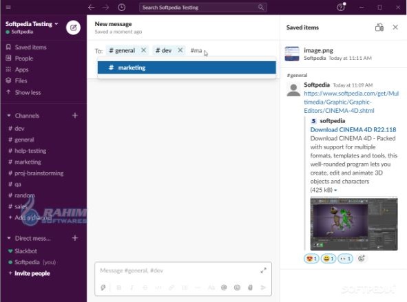Toggle the grinning emoji reaction
The width and height of the screenshot is (407, 302).
(328, 259)
